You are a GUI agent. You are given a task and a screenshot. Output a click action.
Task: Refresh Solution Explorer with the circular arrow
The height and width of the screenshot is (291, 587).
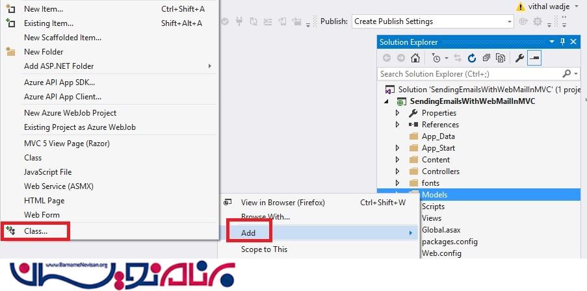pyautogui.click(x=472, y=58)
